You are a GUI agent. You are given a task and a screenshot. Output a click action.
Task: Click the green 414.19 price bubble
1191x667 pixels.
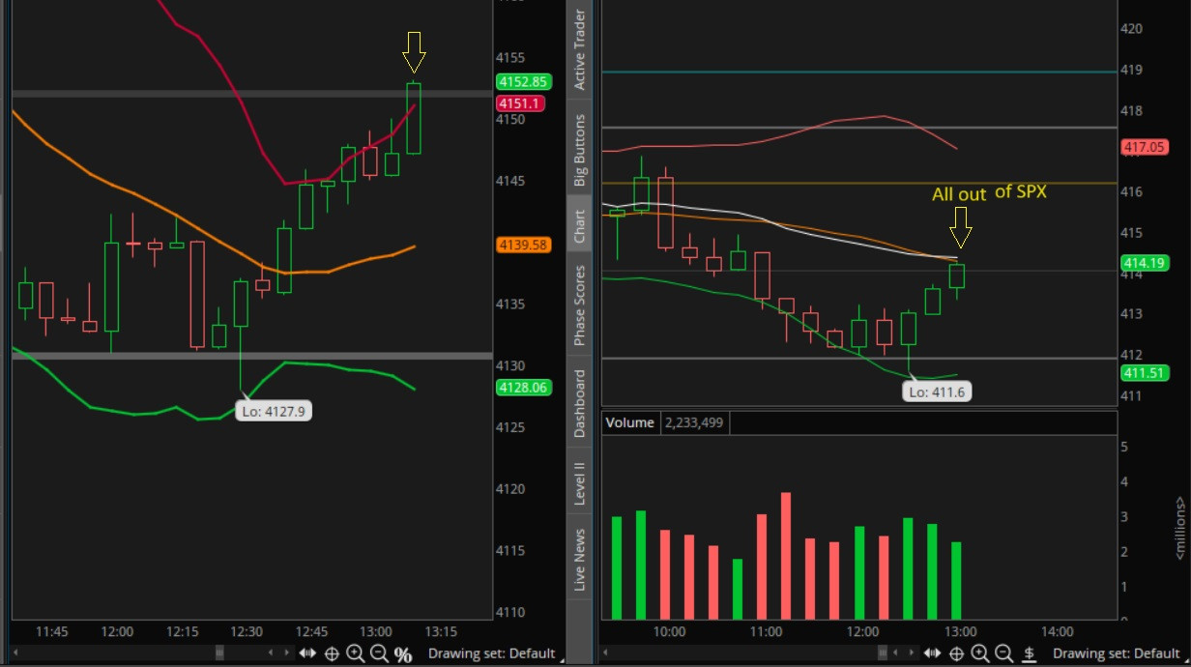[x=1144, y=262]
